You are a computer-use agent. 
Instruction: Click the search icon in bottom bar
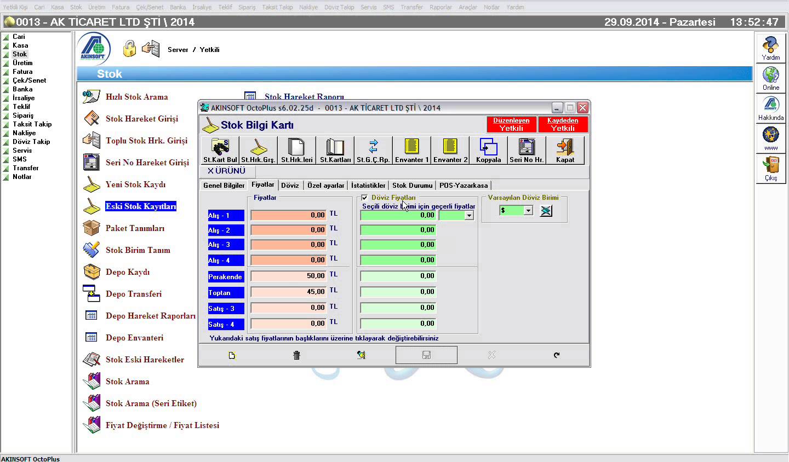[x=361, y=355]
